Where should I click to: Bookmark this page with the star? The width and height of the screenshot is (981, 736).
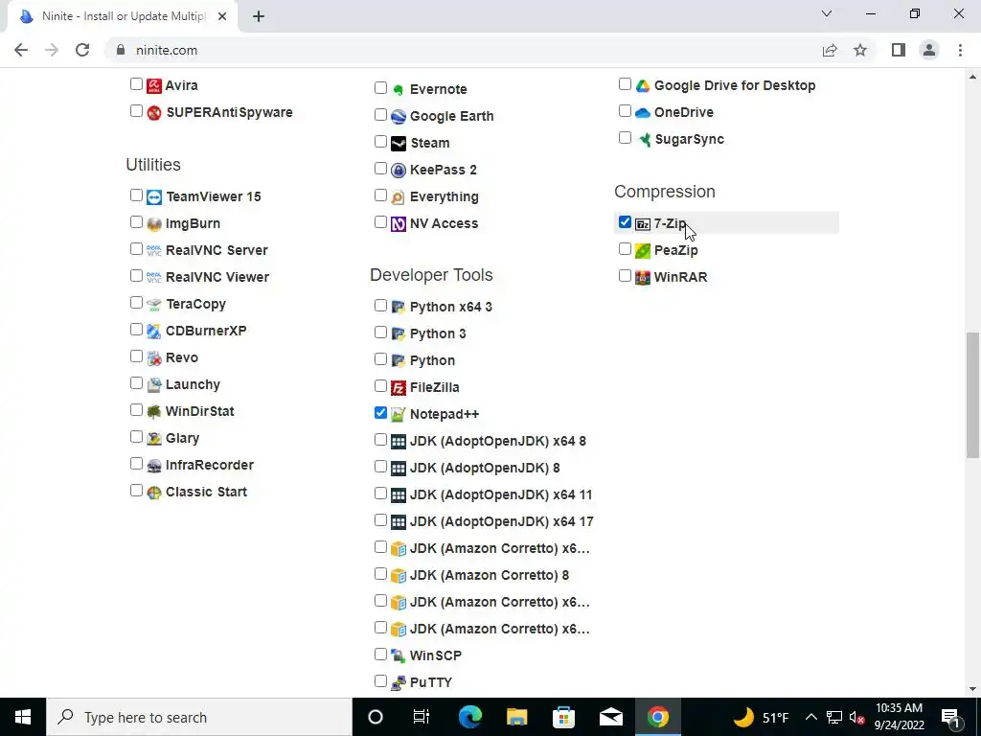(x=860, y=50)
